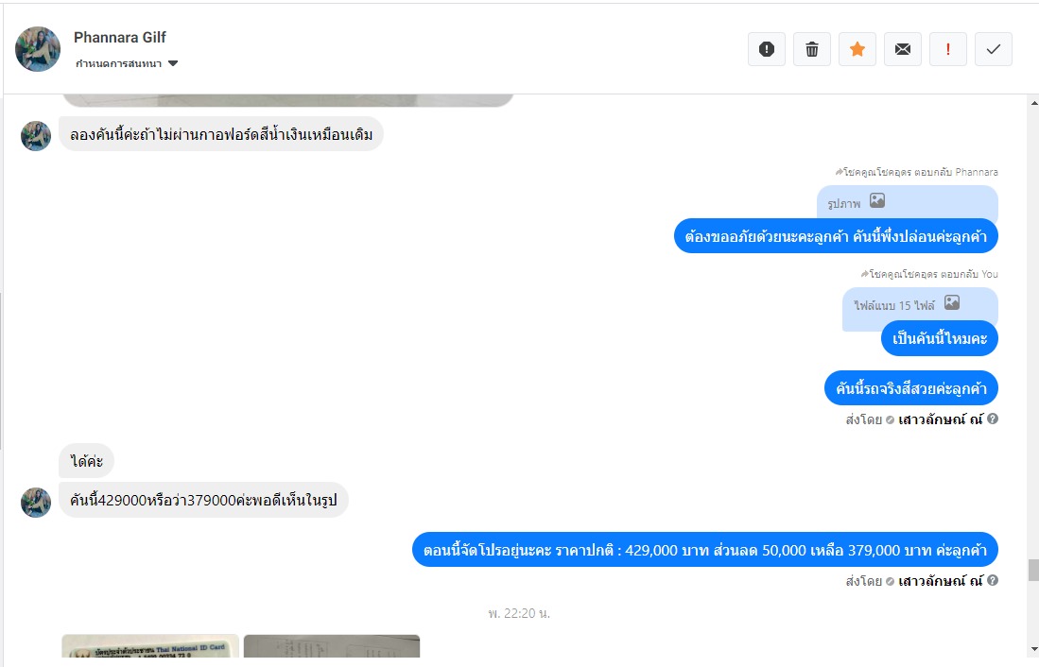Open Phannara Gilf profile picture in header
Screen dimensions: 1039x667
tap(38, 49)
